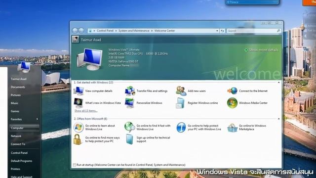
Task: Click the search magnifier icon
Action: pyautogui.click(x=278, y=31)
